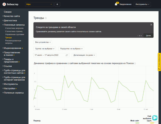Expand the Все устройства device filter
Image resolution: width=161 pixels, height=124 pixels.
(x=43, y=42)
